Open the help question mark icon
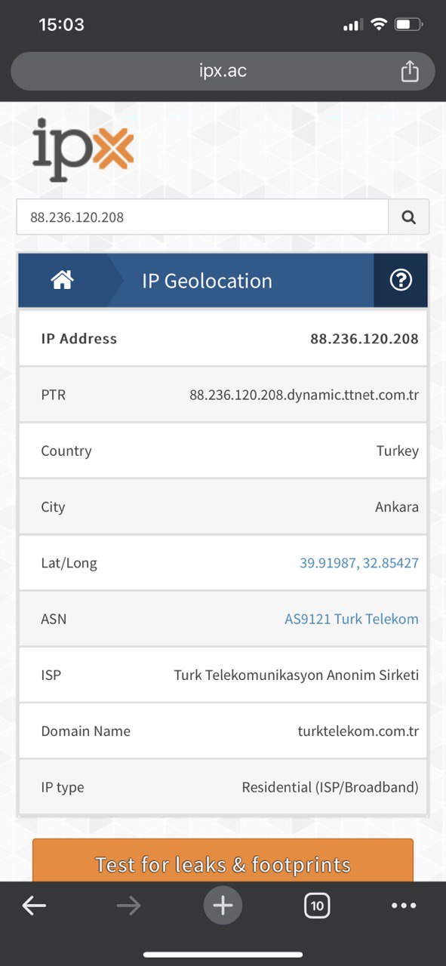 pos(401,281)
